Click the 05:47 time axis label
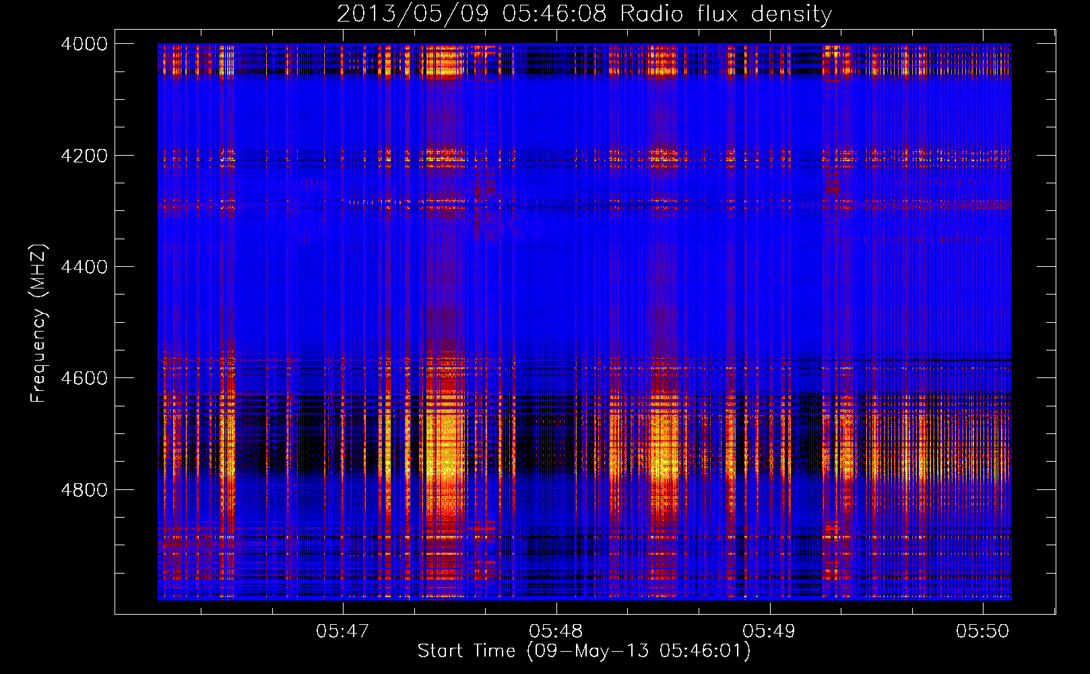 click(343, 631)
